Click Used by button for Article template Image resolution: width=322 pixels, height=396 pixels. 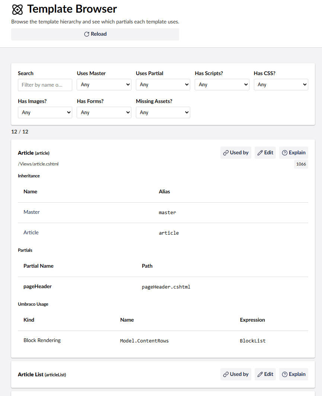click(x=236, y=152)
